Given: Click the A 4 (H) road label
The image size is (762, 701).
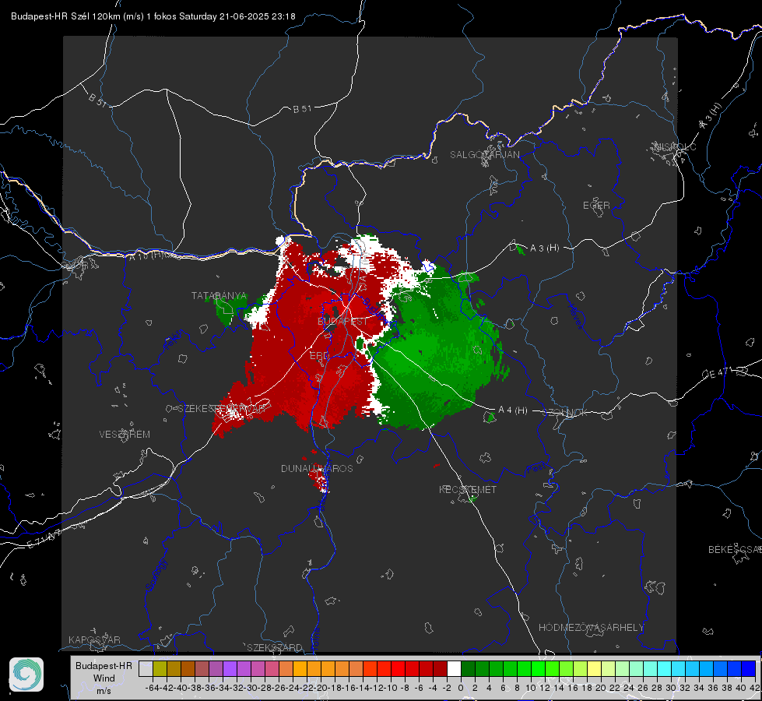Looking at the screenshot, I should (513, 410).
